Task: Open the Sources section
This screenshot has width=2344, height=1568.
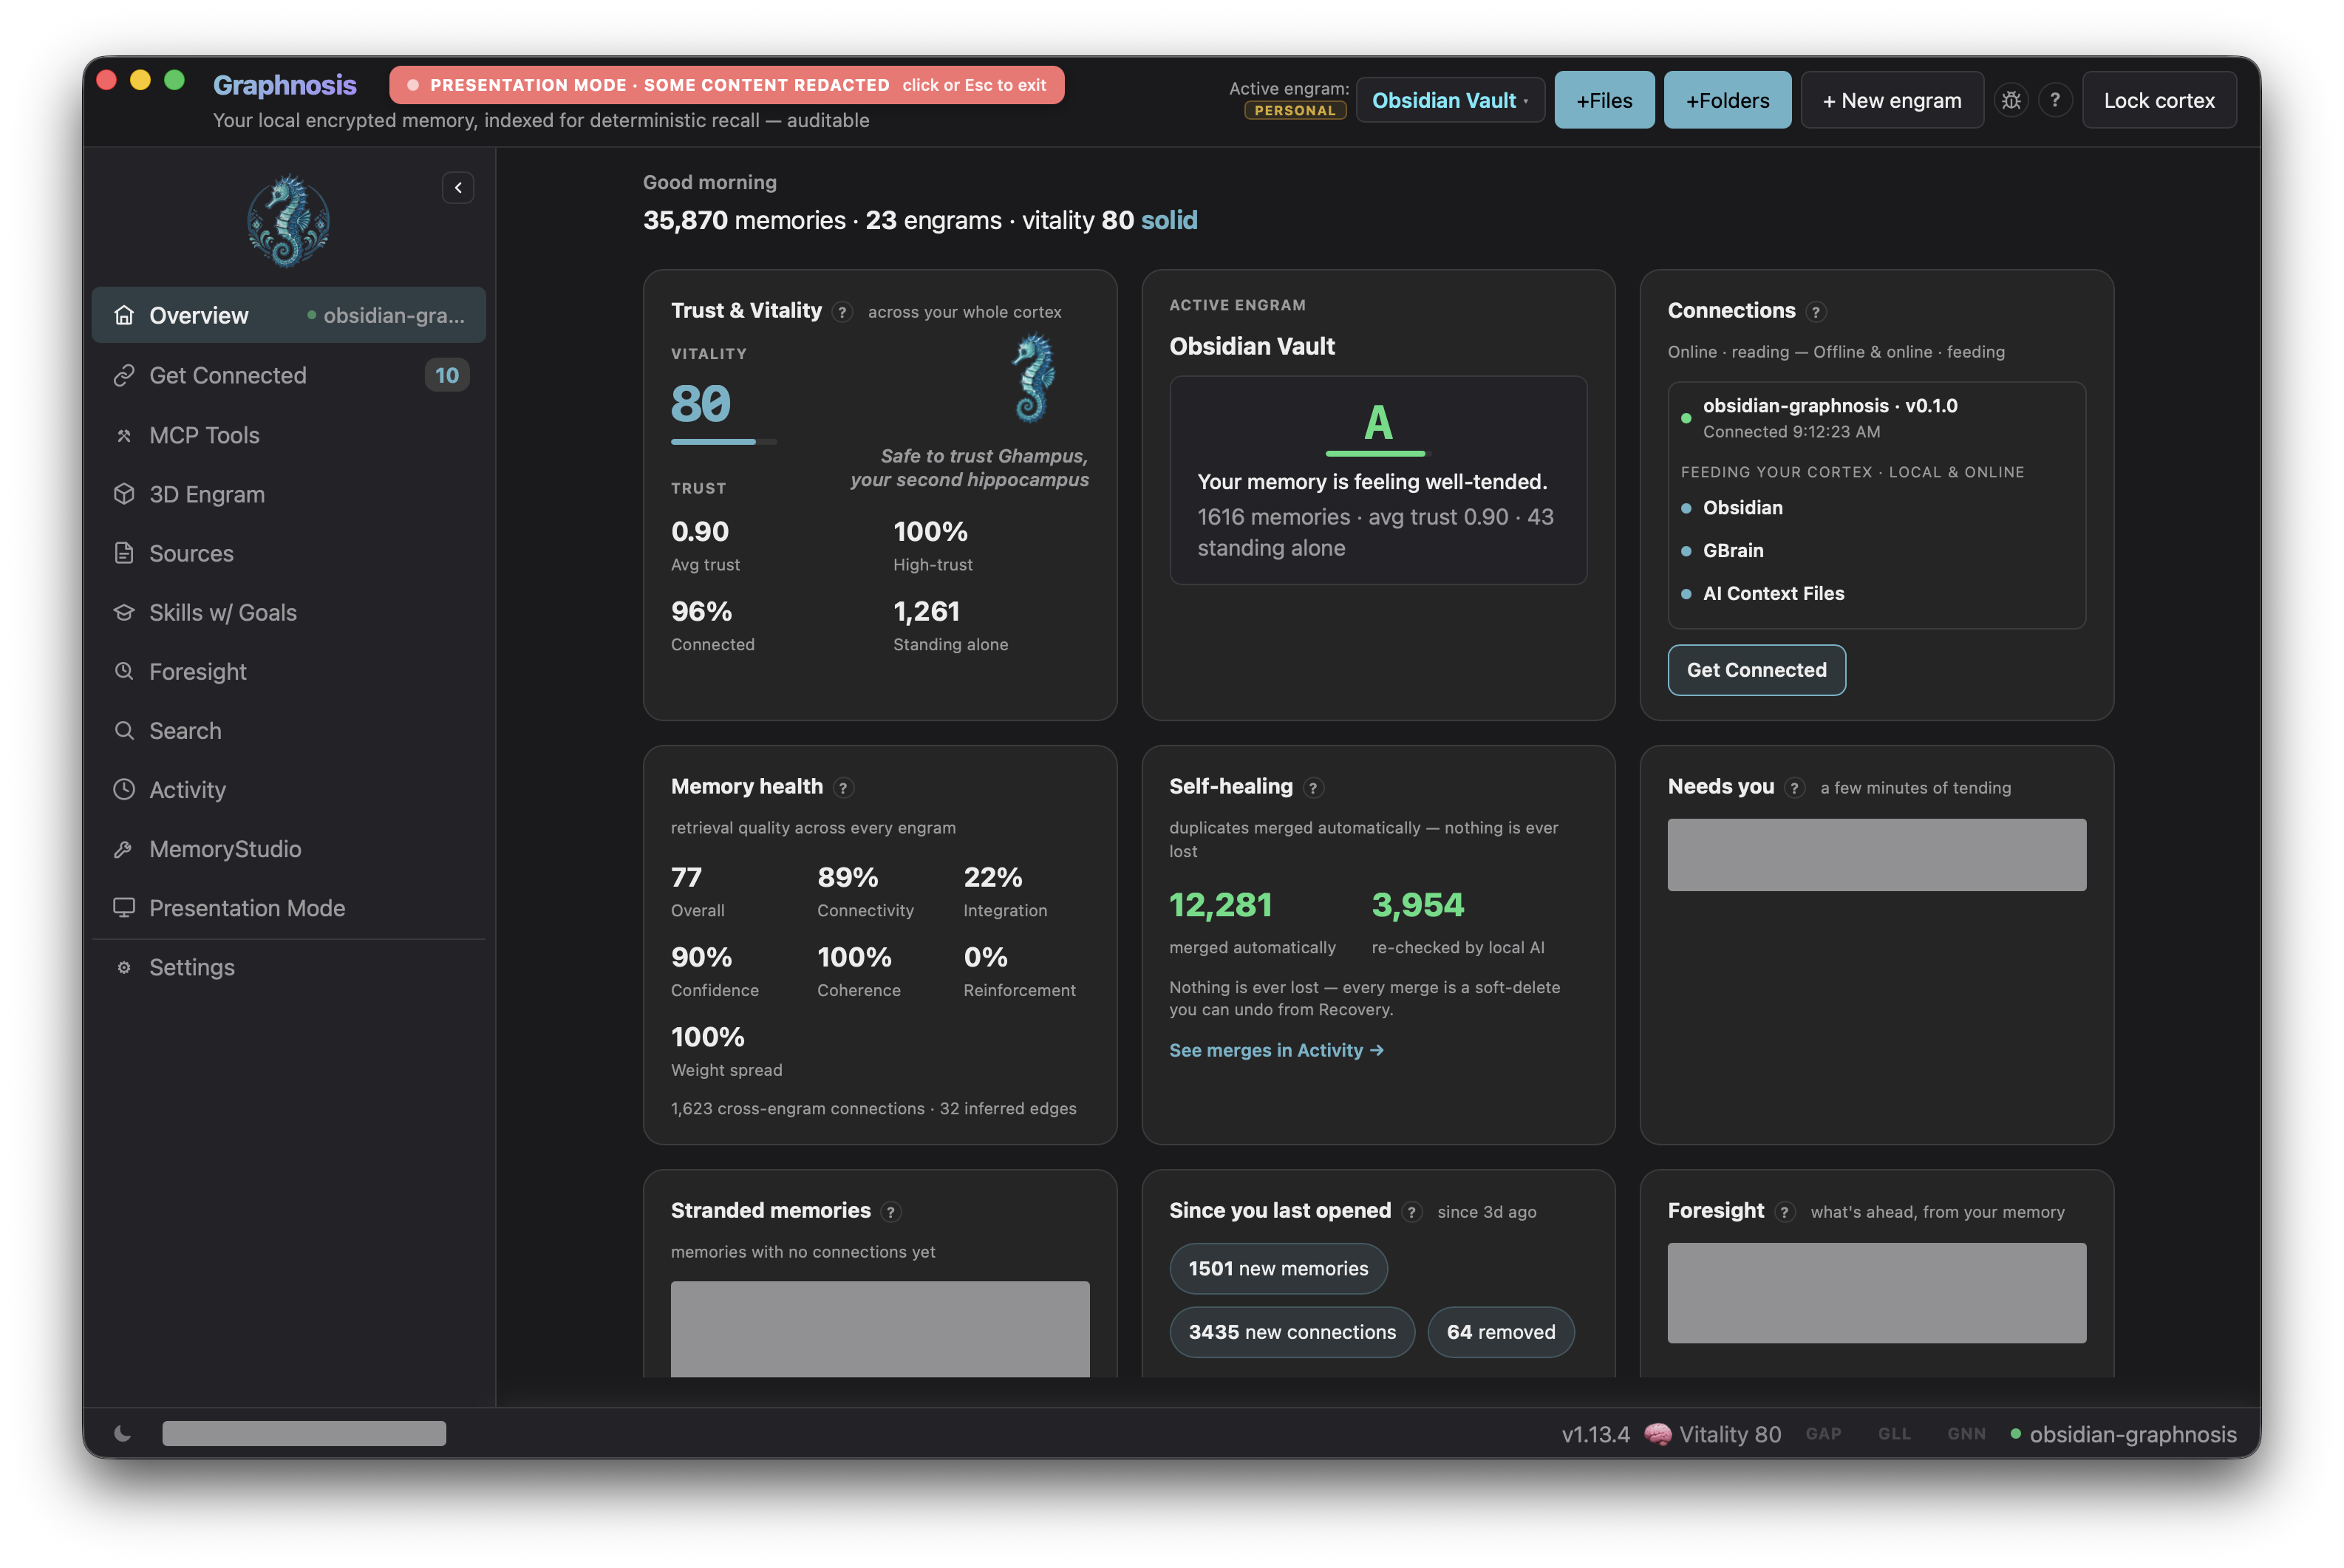Action: (x=288, y=553)
